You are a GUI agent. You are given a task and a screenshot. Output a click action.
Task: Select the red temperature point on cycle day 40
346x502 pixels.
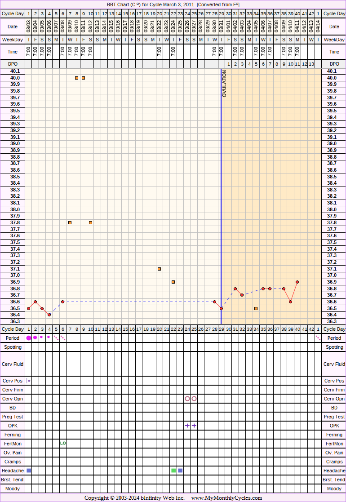click(297, 282)
